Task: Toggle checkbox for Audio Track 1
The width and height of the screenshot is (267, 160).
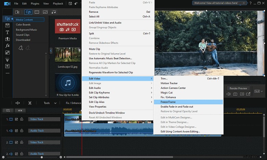Action: click(16, 131)
